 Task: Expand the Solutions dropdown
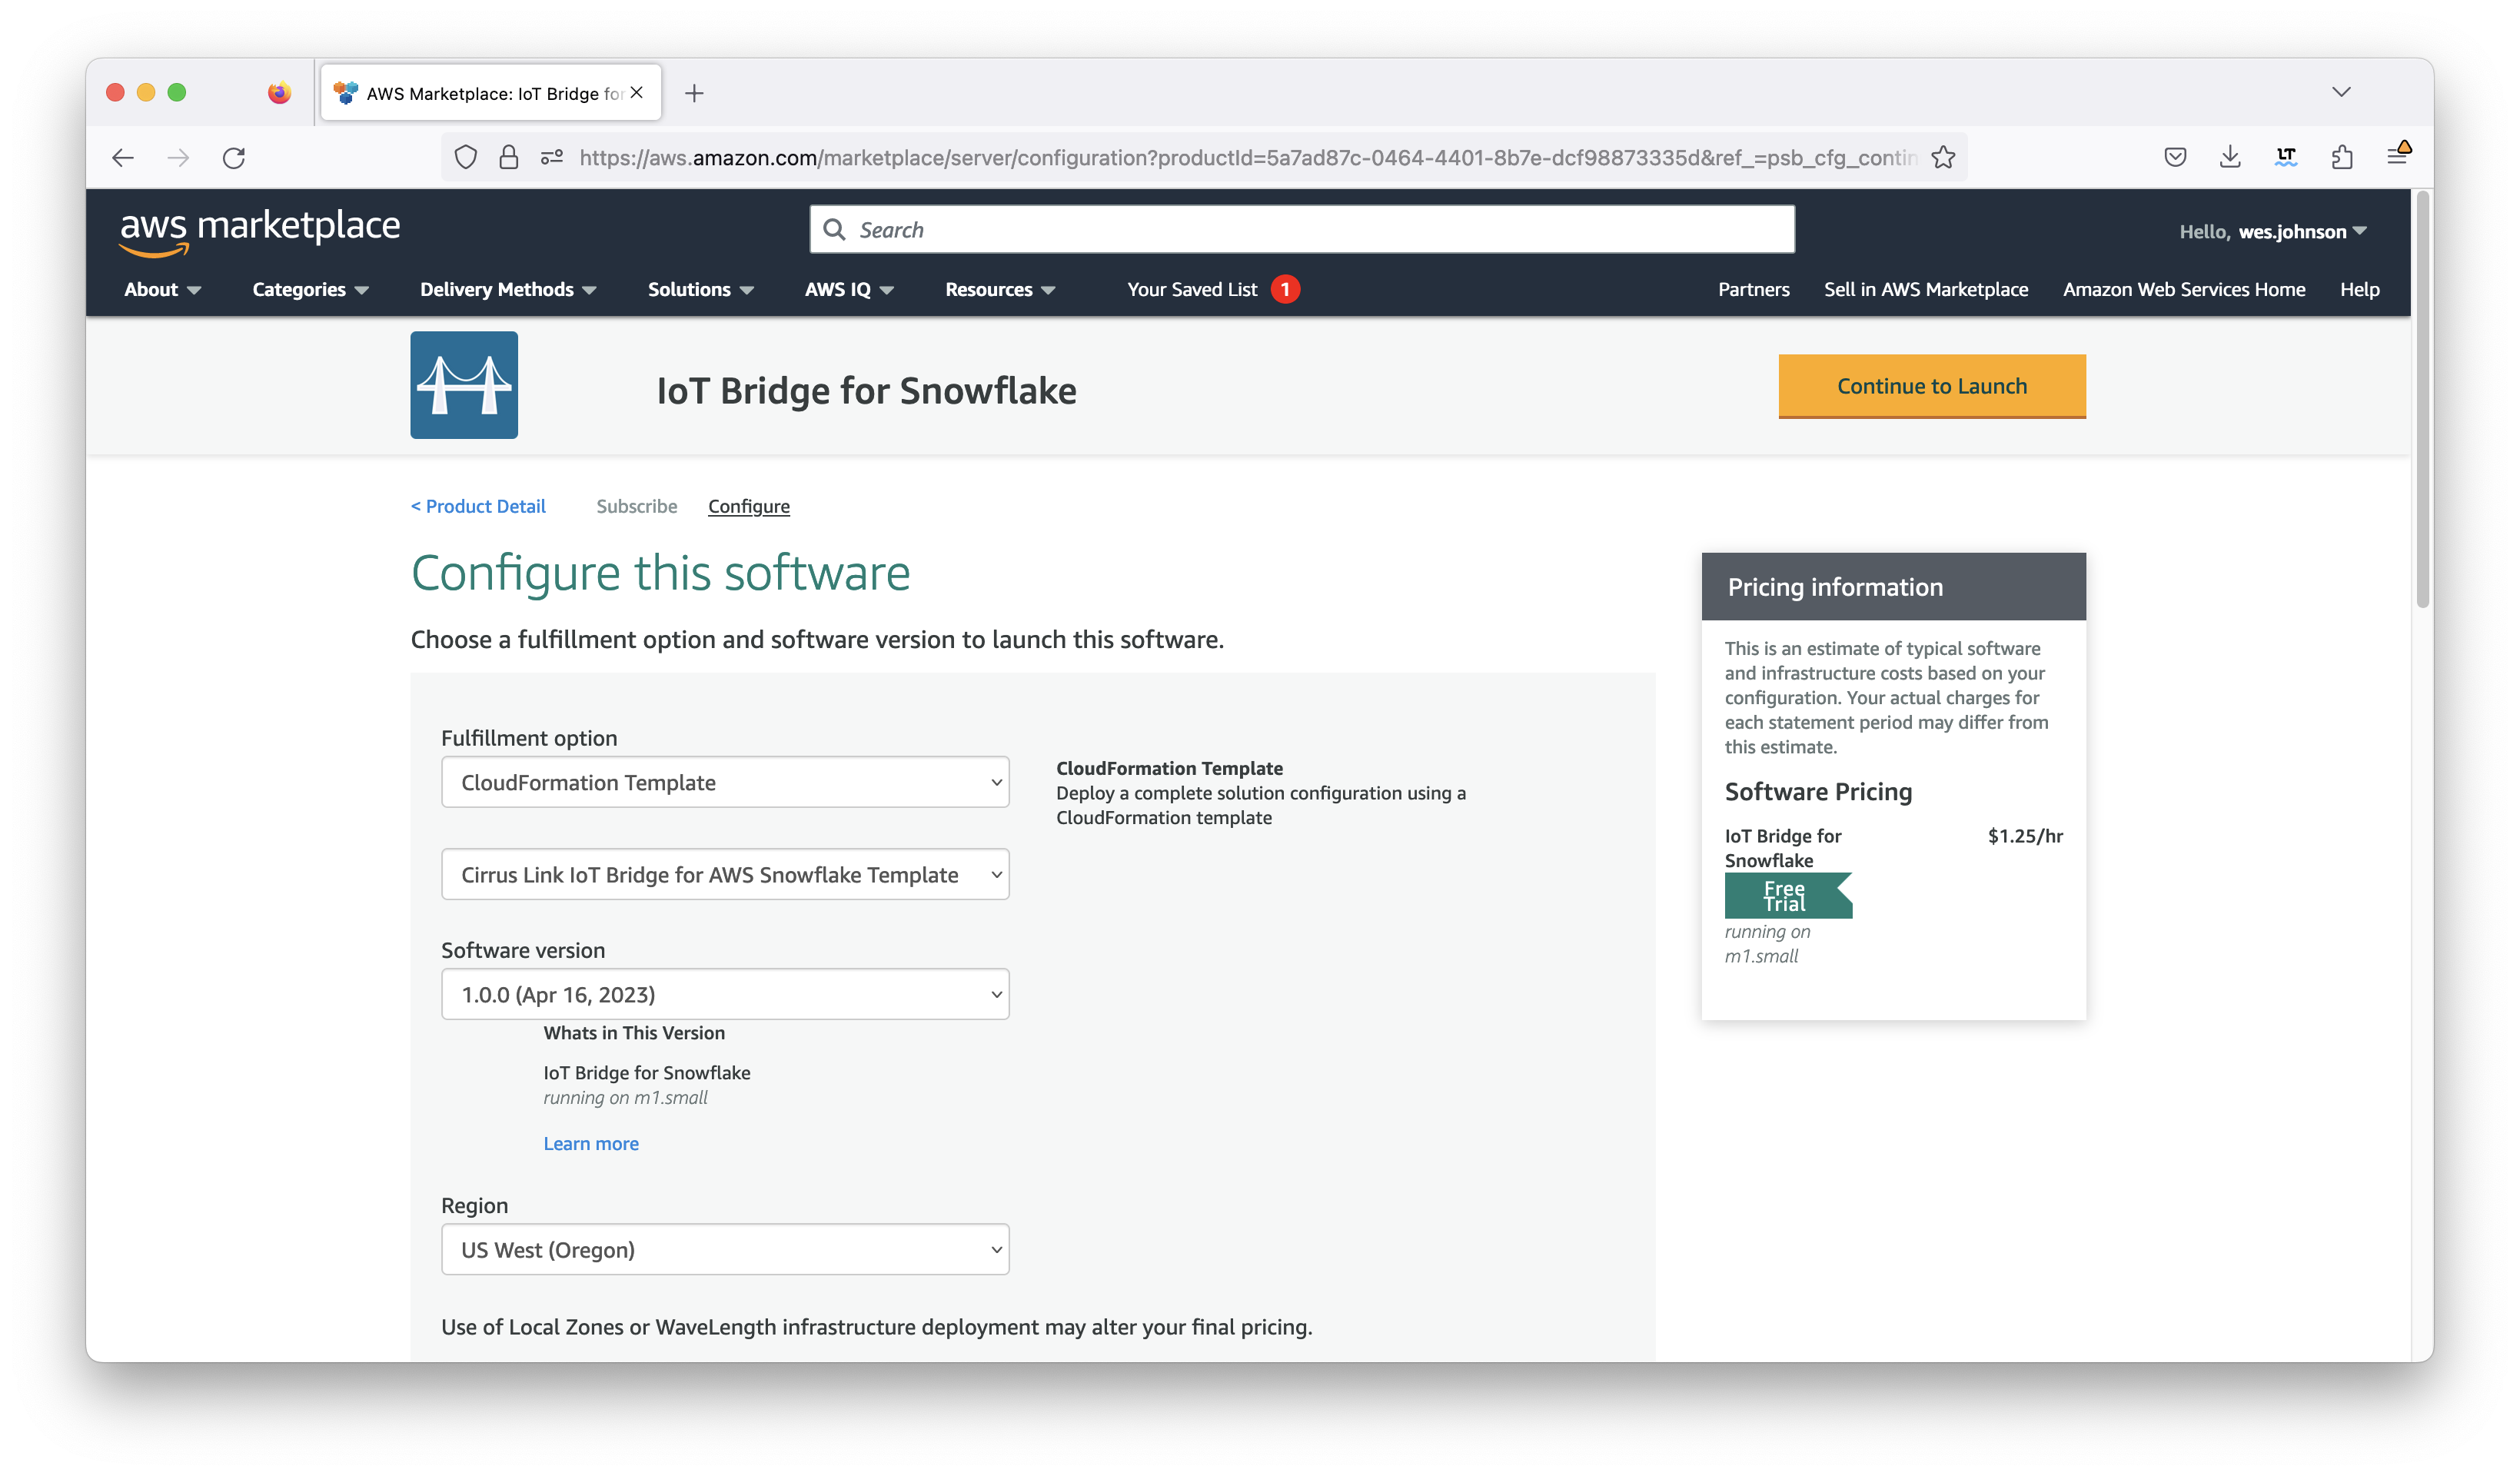coord(700,290)
